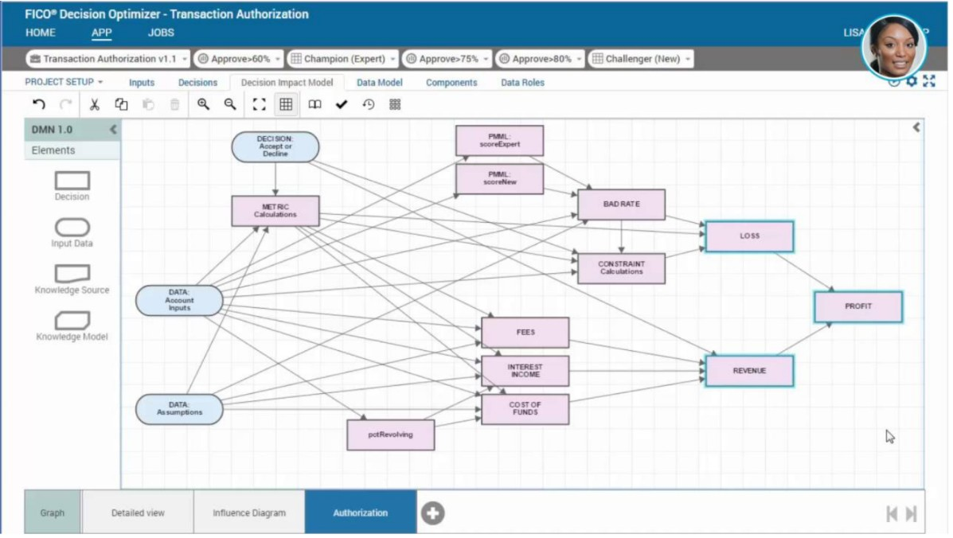Select the PMML scoreNew node
Screen dimensions: 953x538
[x=500, y=178]
